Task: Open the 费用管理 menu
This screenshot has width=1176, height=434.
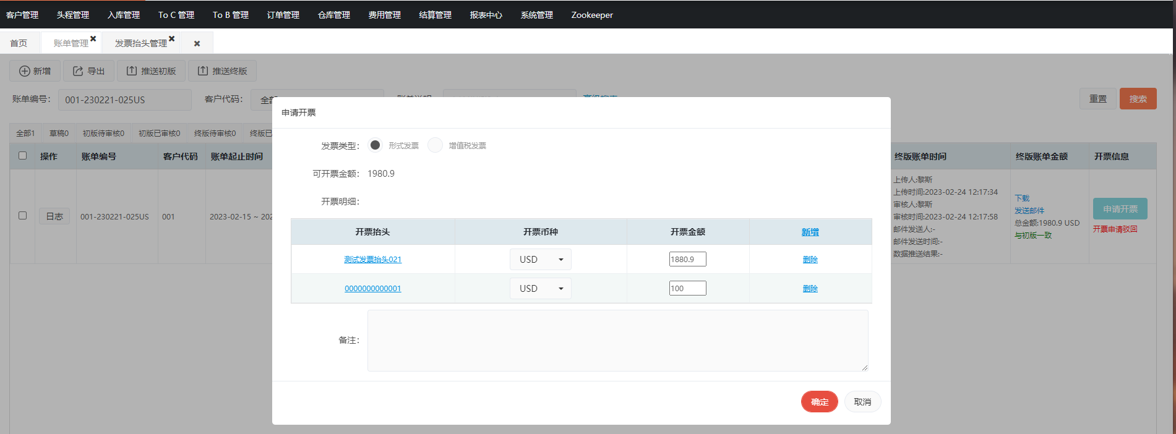Action: 385,15
